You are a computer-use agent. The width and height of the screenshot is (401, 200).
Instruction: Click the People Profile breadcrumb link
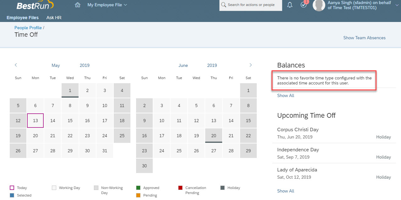[x=28, y=28]
